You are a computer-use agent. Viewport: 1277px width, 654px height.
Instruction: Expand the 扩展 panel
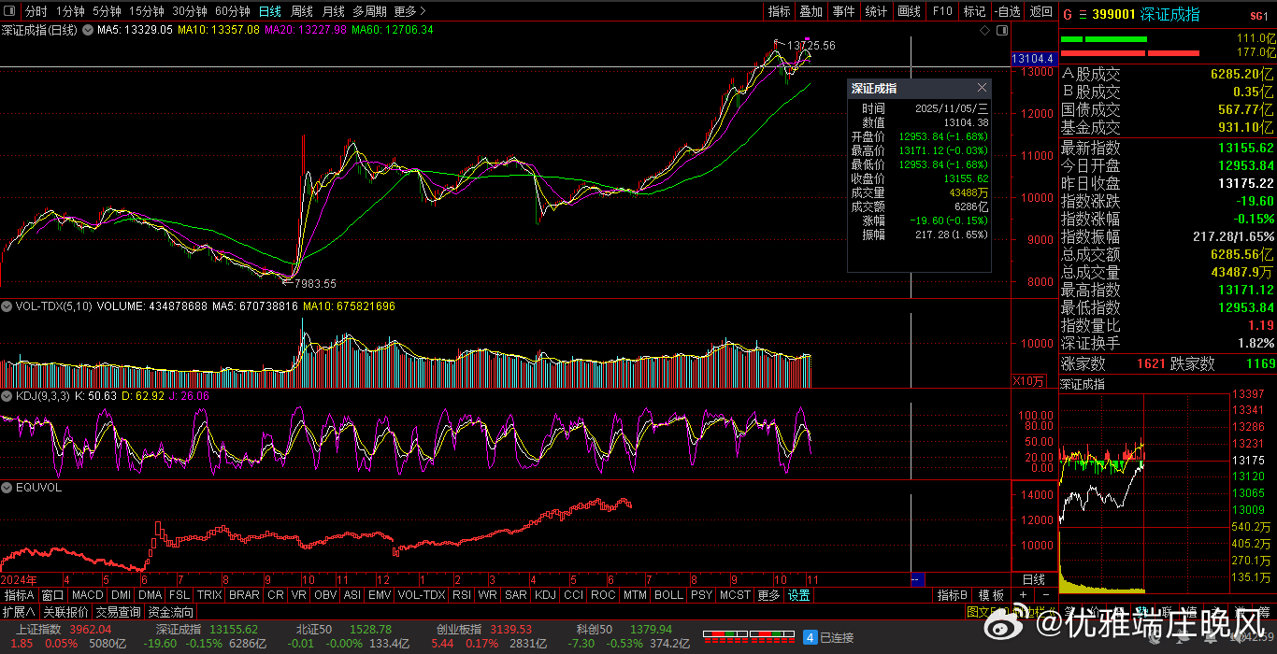19,613
